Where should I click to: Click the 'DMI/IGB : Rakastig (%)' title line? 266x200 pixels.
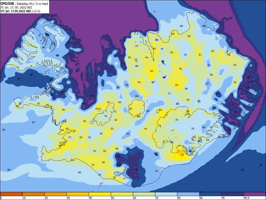point(24,3)
